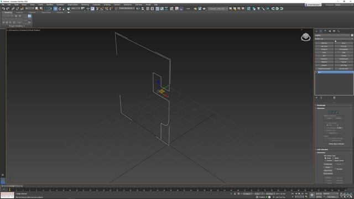Click the Play Animation button
The image size is (354, 199).
[299, 193]
